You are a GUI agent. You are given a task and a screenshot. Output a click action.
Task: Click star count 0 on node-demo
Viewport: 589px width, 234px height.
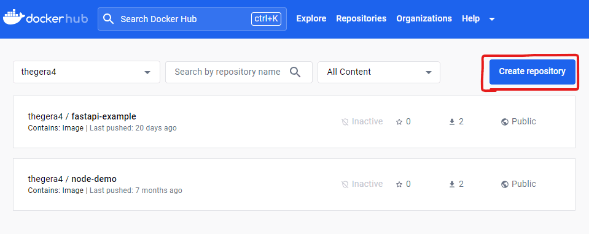point(408,184)
